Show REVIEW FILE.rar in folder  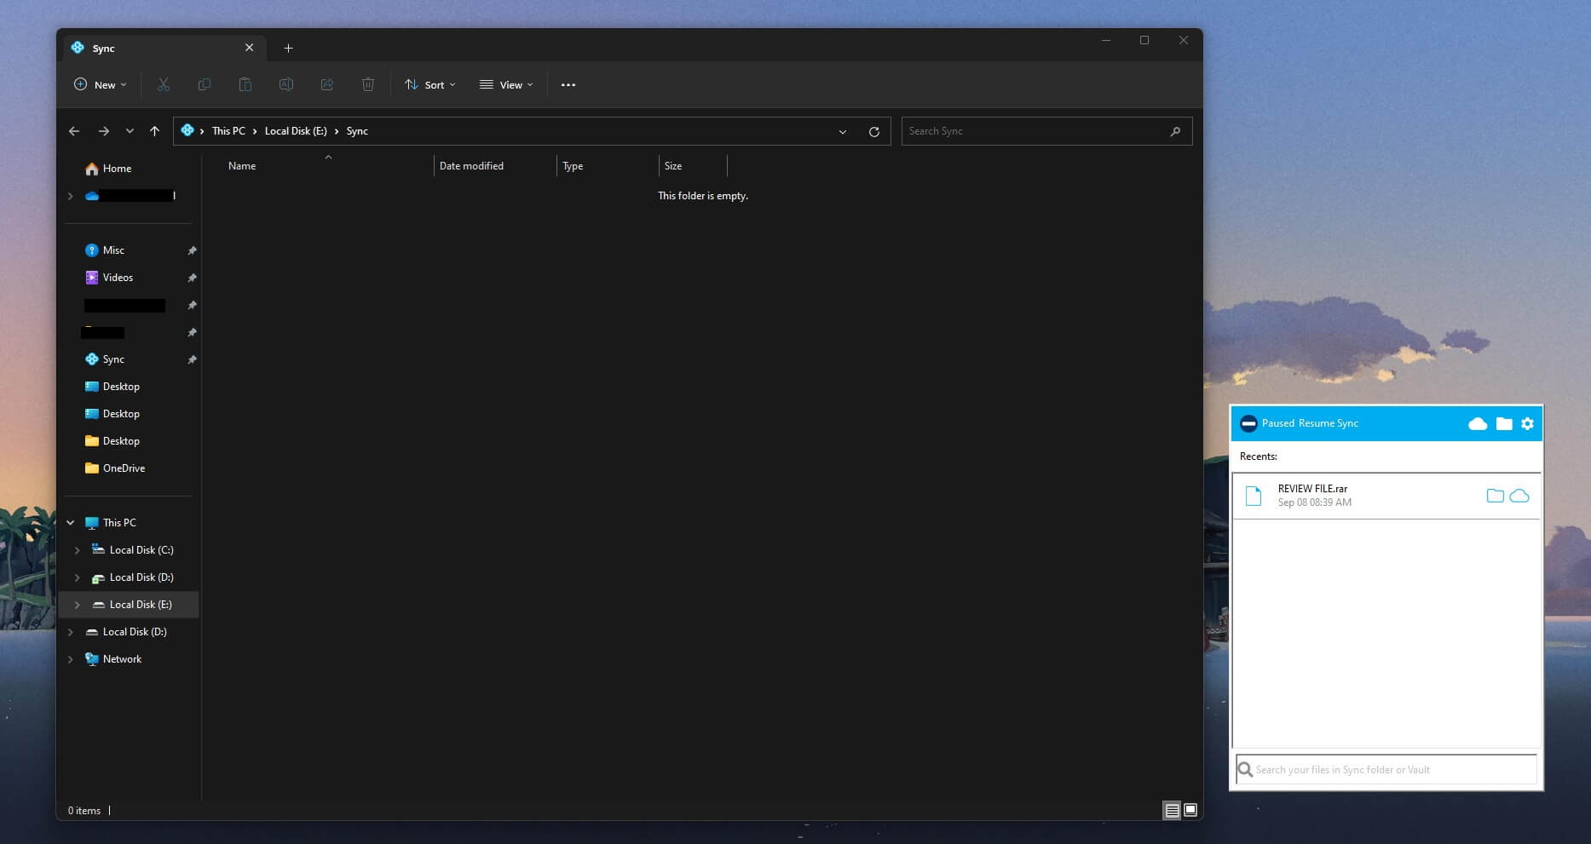(1495, 496)
